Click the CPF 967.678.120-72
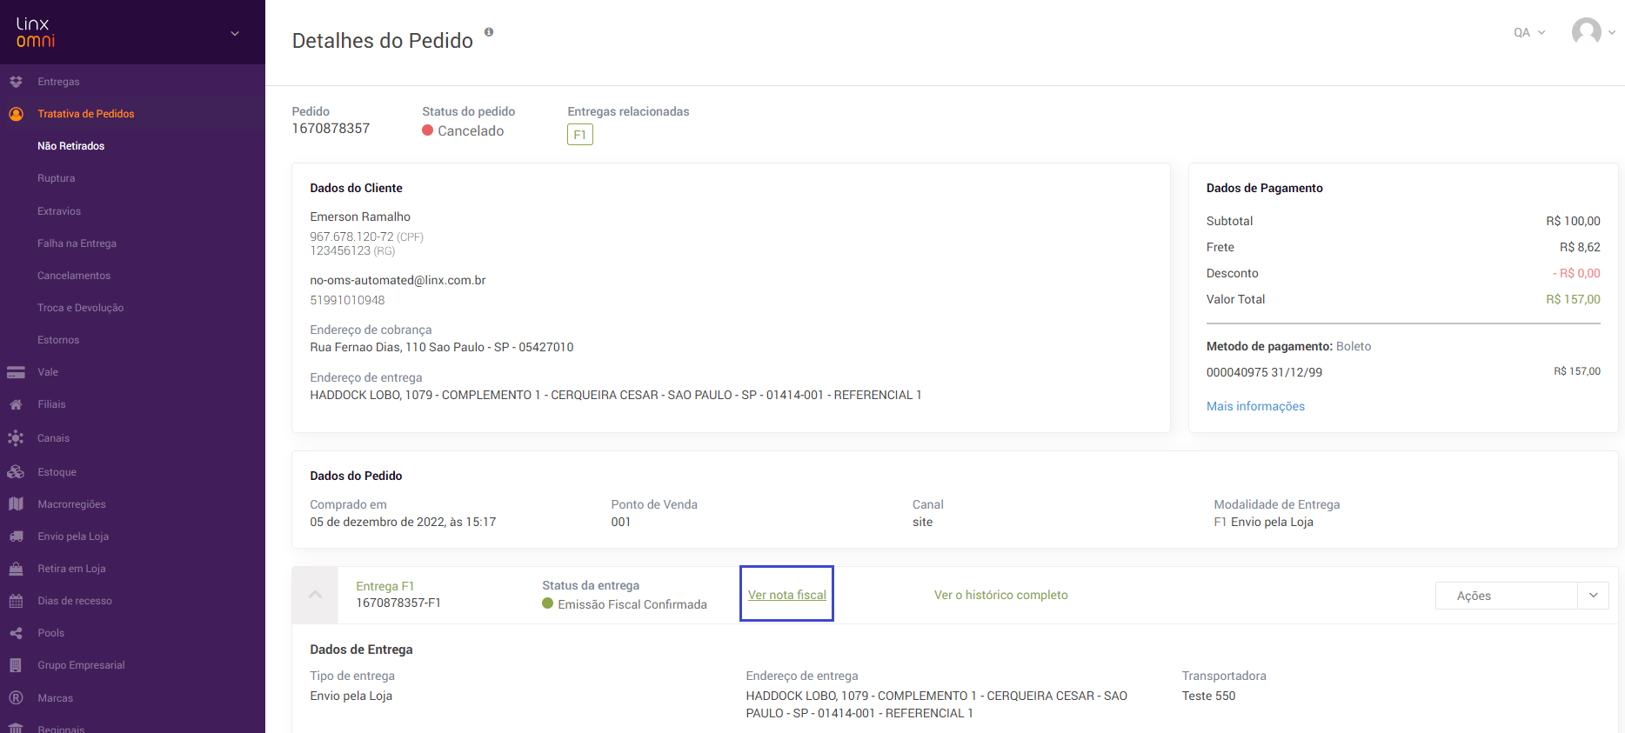 click(x=351, y=237)
